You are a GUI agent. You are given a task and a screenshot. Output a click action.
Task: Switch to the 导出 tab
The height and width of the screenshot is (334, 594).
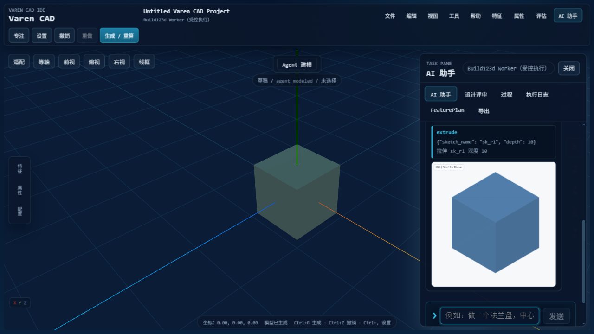484,111
